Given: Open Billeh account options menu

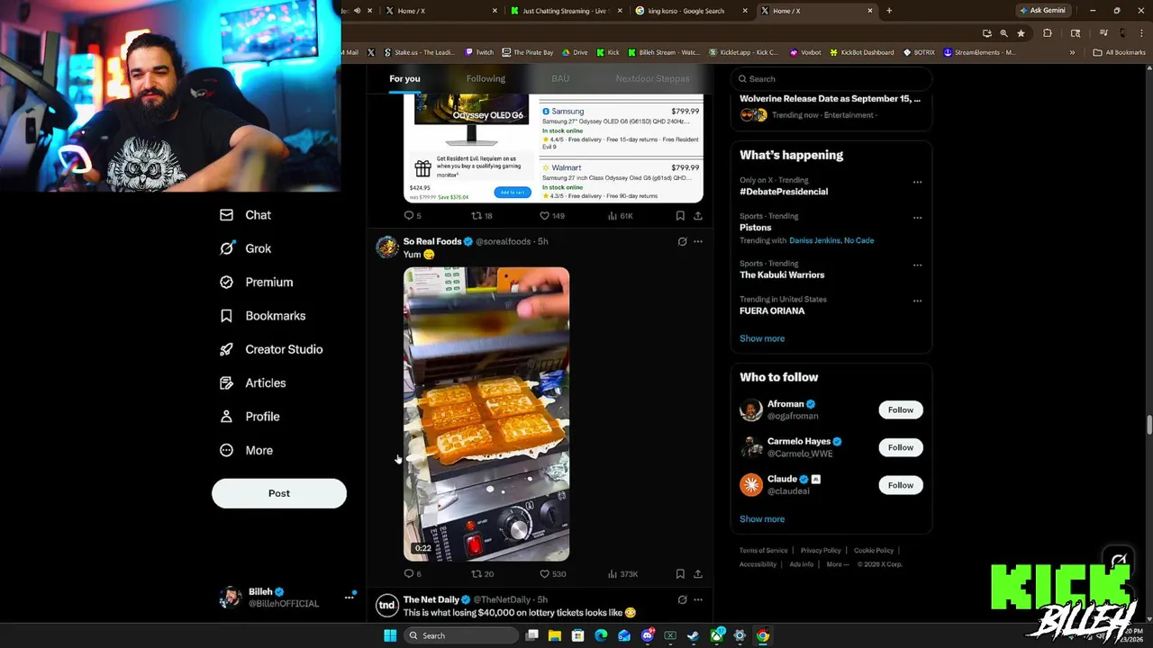Looking at the screenshot, I should tap(349, 597).
